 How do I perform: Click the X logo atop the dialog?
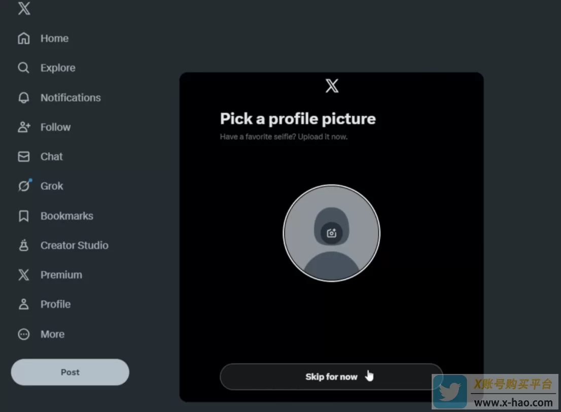coord(332,86)
